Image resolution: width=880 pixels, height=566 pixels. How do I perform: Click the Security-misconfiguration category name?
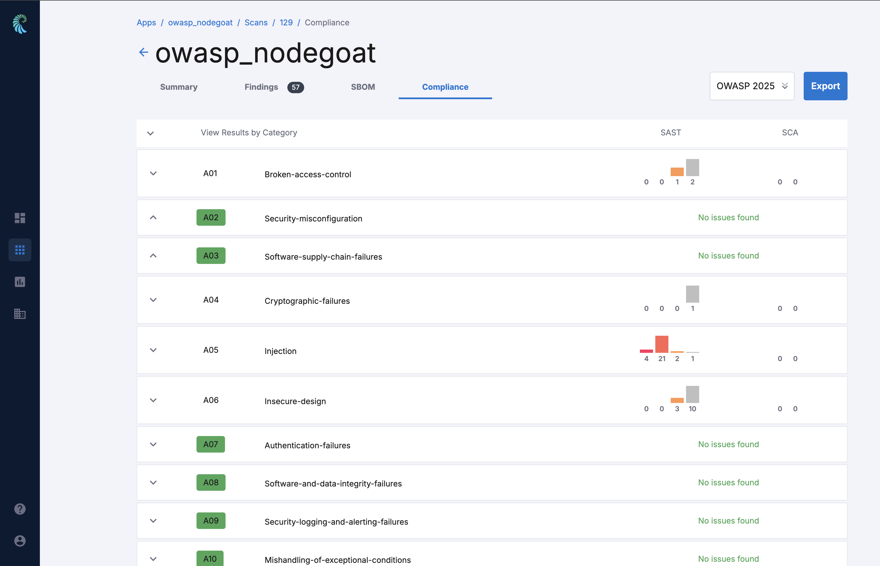coord(313,219)
